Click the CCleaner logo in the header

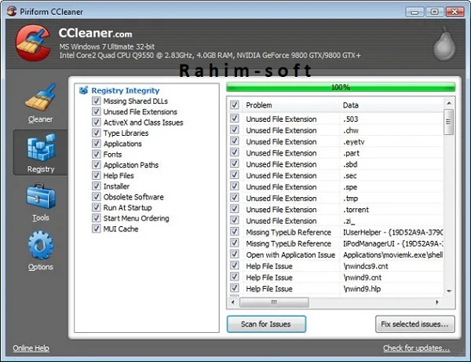coord(33,43)
